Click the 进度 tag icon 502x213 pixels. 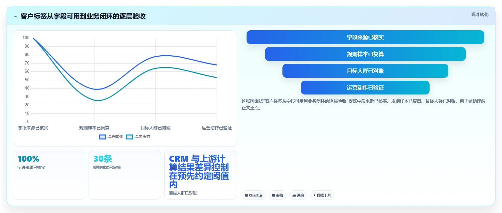pyautogui.click(x=294, y=196)
